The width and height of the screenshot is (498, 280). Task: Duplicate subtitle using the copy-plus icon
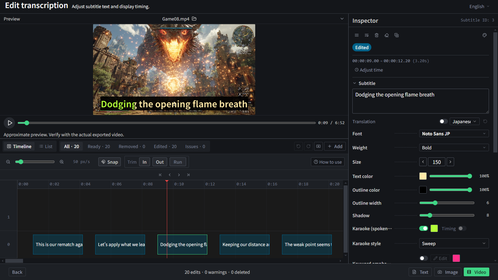coord(397,35)
